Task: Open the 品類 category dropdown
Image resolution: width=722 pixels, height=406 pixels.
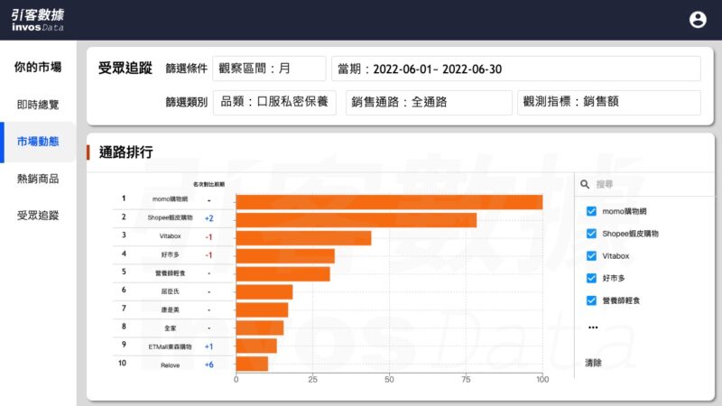Action: [278, 103]
